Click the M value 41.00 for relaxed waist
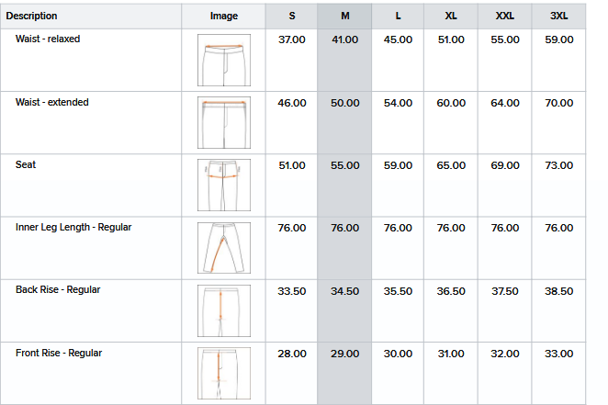Screen dimensions: 608x405 [x=345, y=40]
